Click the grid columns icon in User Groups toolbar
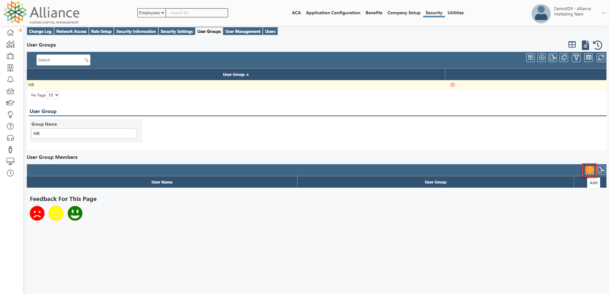The height and width of the screenshot is (294, 609). click(589, 58)
